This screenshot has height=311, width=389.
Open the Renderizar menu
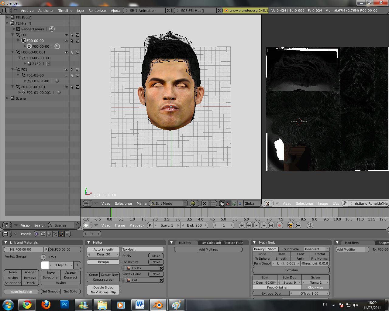97,11
